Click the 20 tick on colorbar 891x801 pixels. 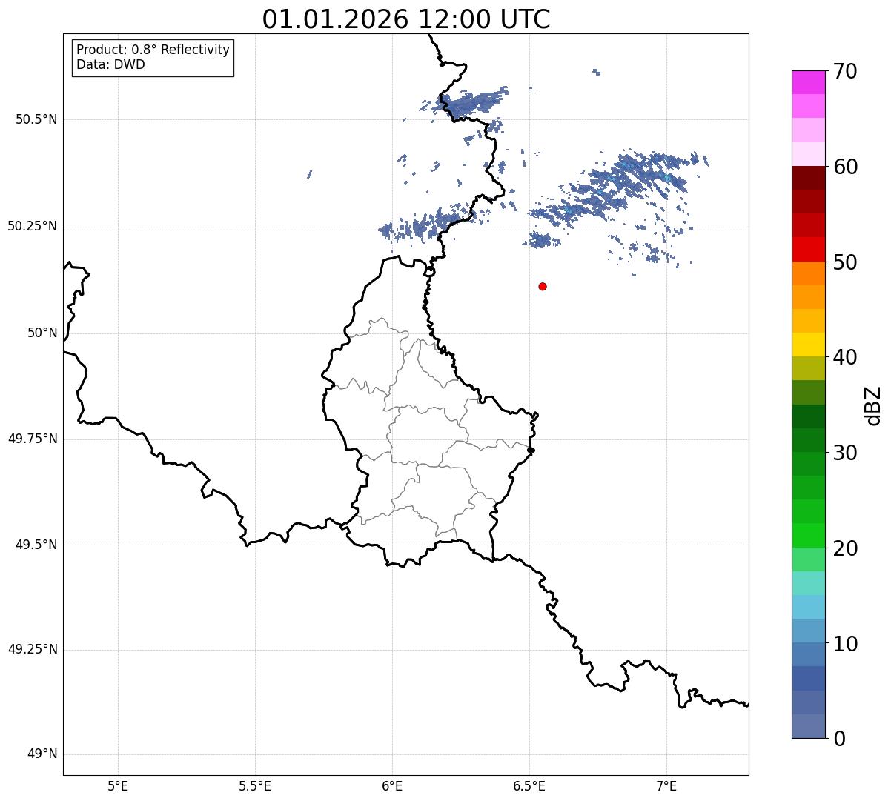[x=847, y=548]
